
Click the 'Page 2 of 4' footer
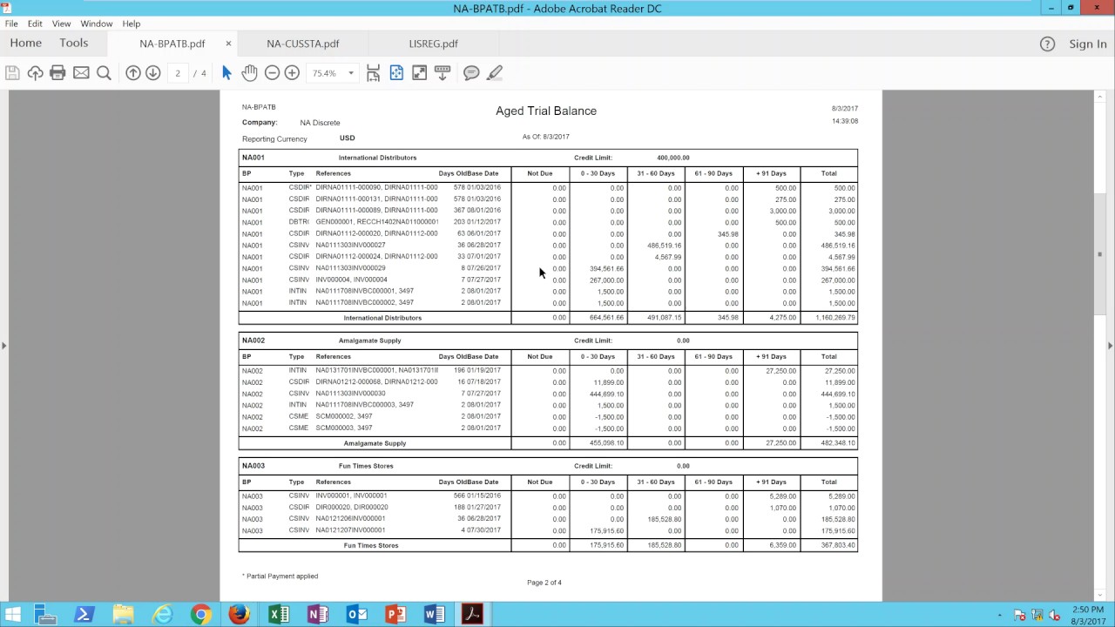pyautogui.click(x=544, y=583)
